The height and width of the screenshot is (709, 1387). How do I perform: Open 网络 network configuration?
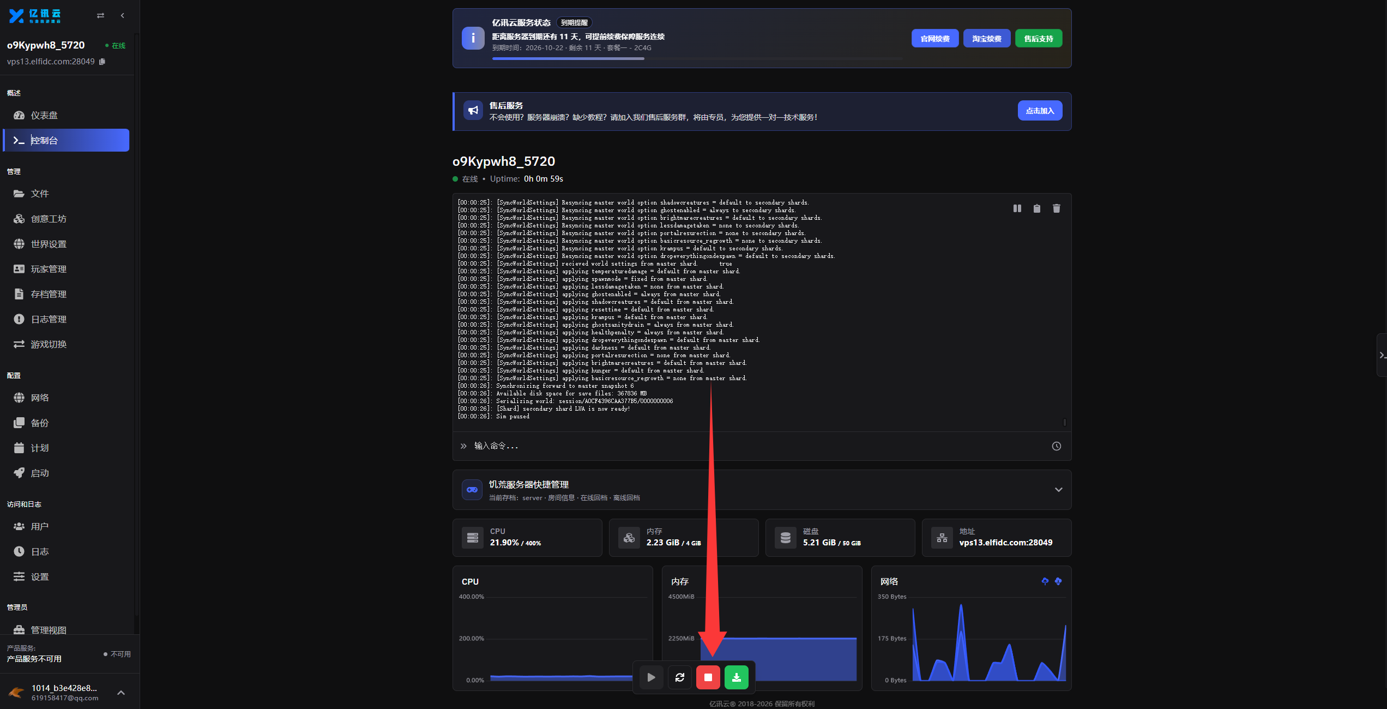(x=66, y=398)
